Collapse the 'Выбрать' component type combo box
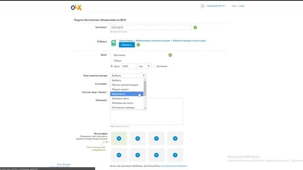The height and width of the screenshot is (170, 303). click(128, 76)
